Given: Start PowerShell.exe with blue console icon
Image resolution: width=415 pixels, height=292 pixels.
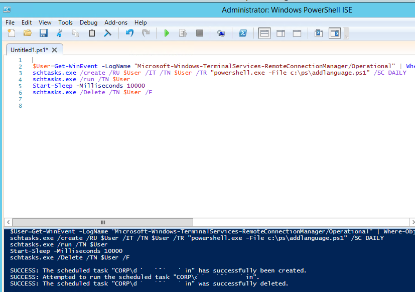Looking at the screenshot, I should [243, 33].
